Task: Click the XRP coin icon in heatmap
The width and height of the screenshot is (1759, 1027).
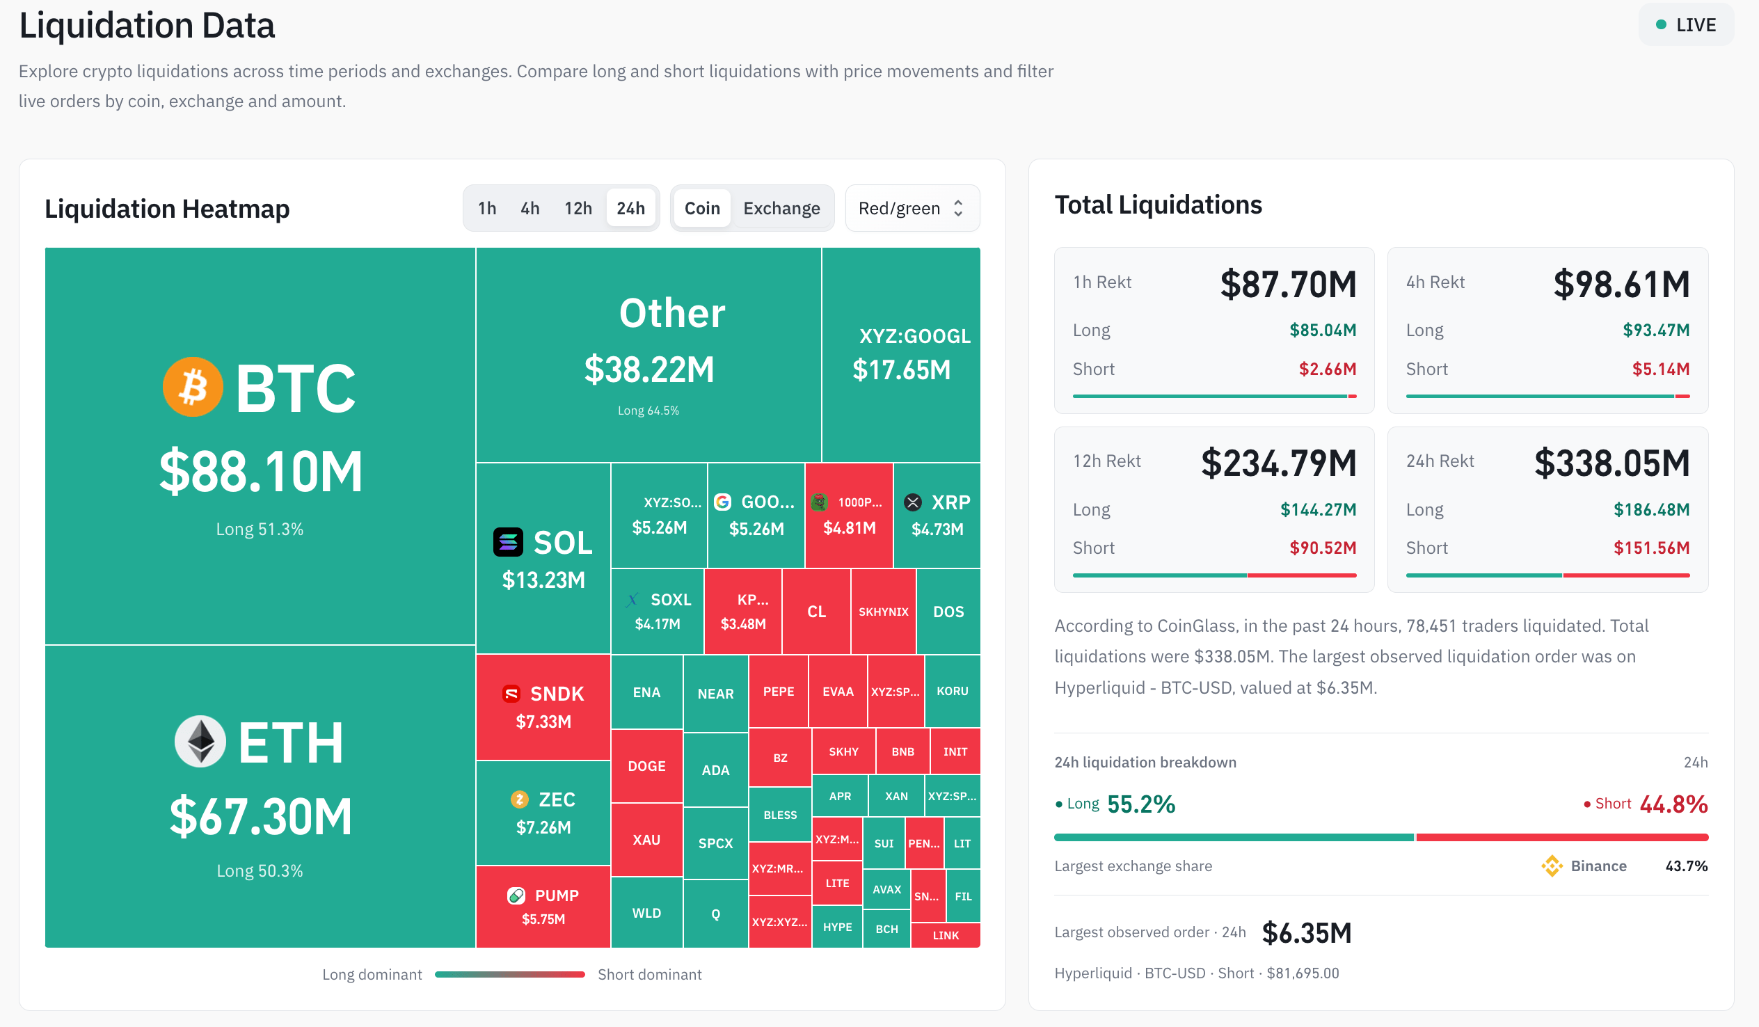Action: click(x=913, y=502)
